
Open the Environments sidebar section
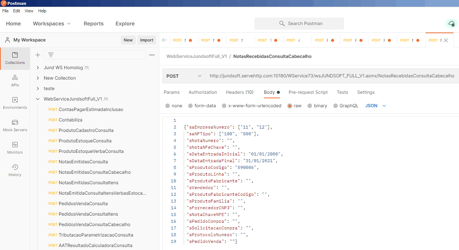pyautogui.click(x=15, y=103)
